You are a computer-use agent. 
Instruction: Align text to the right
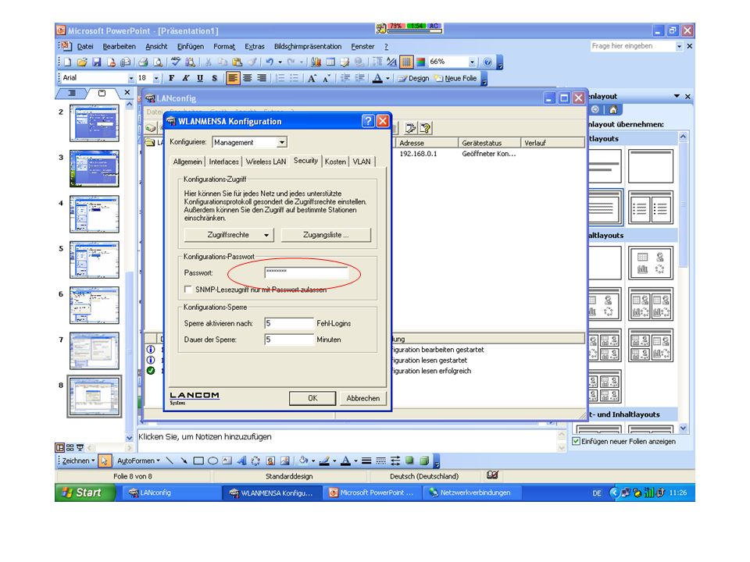click(x=262, y=78)
